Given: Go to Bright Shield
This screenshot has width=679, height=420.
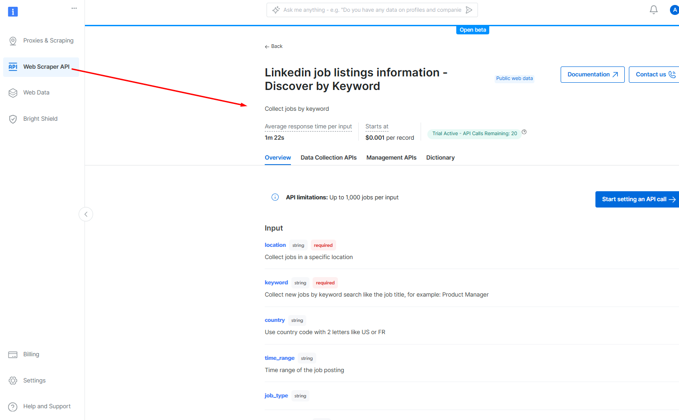Looking at the screenshot, I should coord(41,119).
